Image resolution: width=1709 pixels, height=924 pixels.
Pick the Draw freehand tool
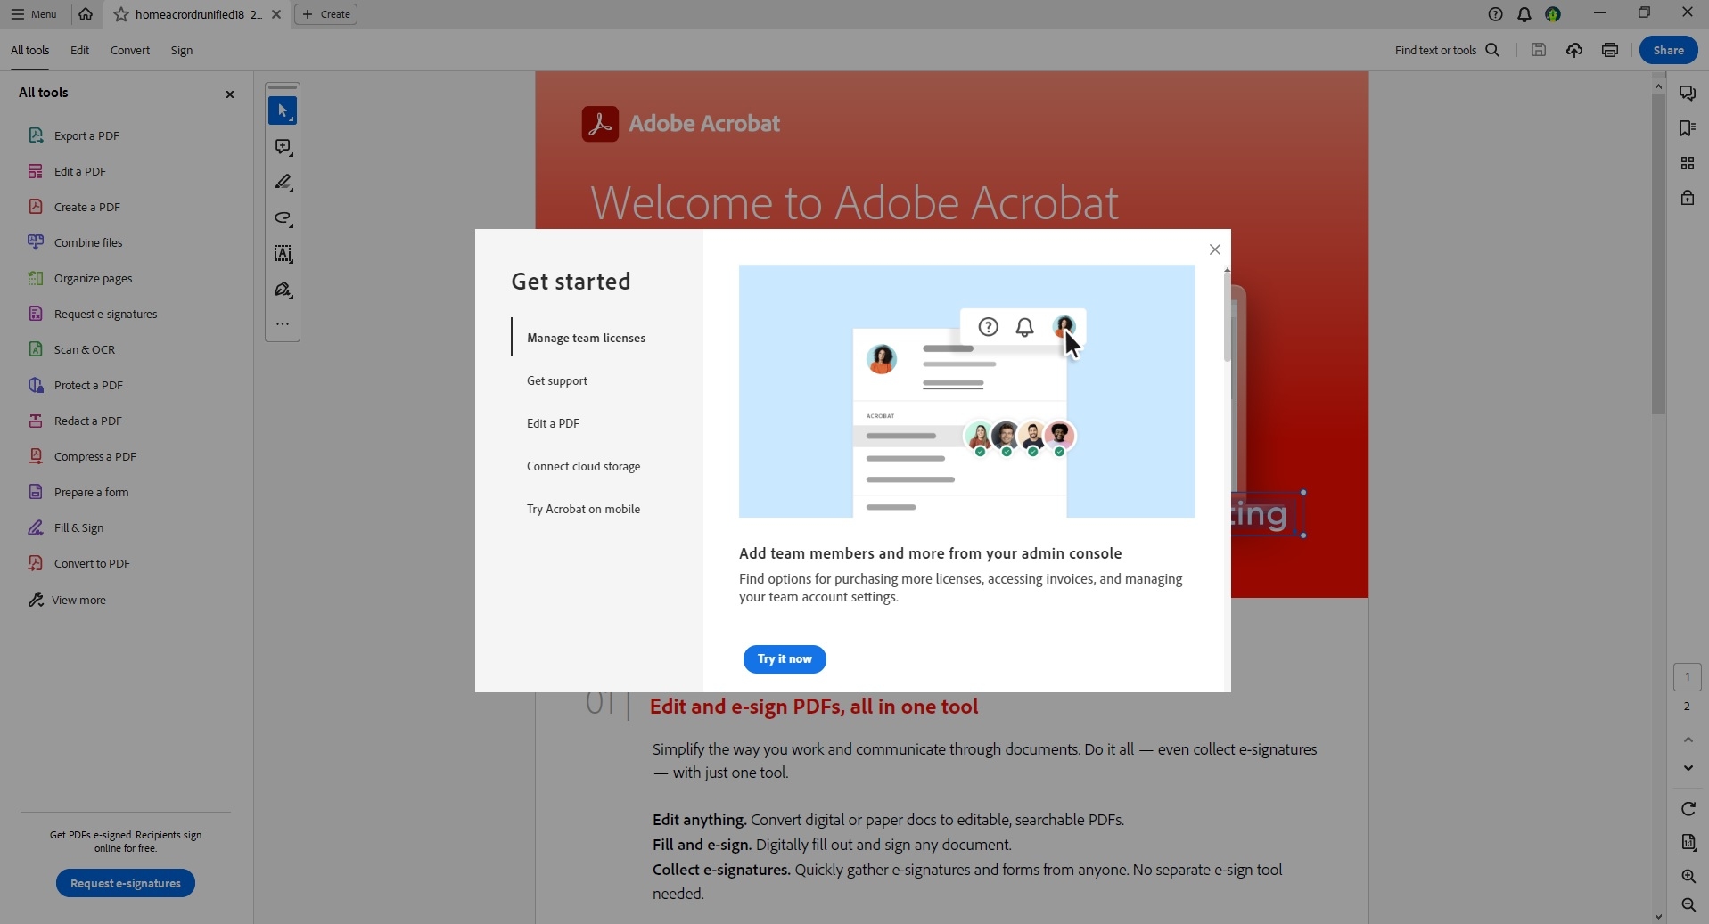[283, 218]
